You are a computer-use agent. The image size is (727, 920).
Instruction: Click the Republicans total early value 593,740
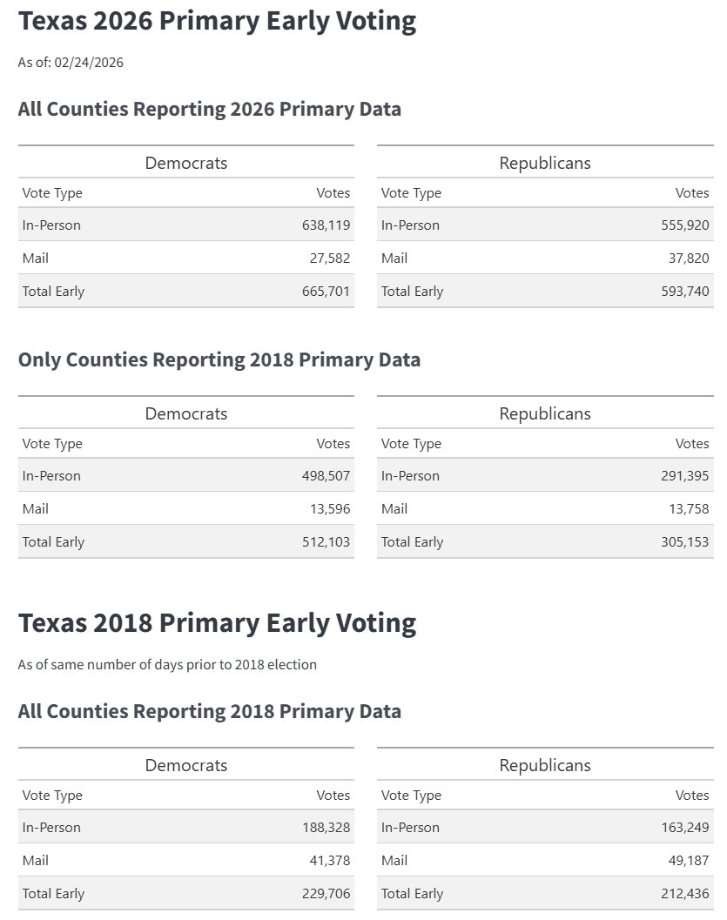pyautogui.click(x=684, y=292)
